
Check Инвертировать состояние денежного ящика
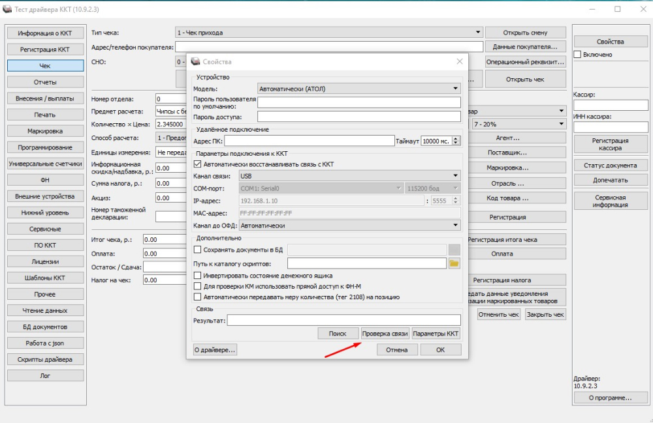tap(197, 276)
